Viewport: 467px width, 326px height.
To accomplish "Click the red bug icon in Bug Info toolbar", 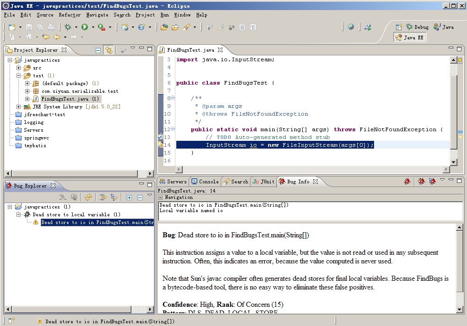I will 407,182.
